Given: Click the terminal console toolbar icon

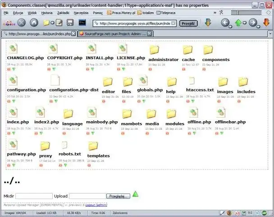Looking at the screenshot, I should [x=82, y=23].
